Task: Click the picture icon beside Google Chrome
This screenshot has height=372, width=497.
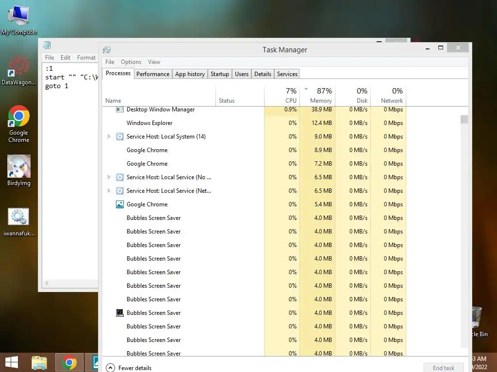Action: pyautogui.click(x=119, y=204)
